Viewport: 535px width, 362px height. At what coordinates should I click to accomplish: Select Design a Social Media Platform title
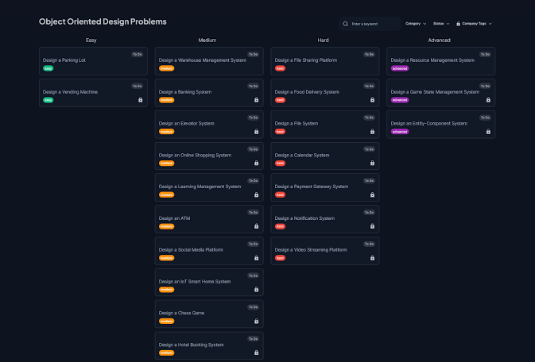pos(191,250)
